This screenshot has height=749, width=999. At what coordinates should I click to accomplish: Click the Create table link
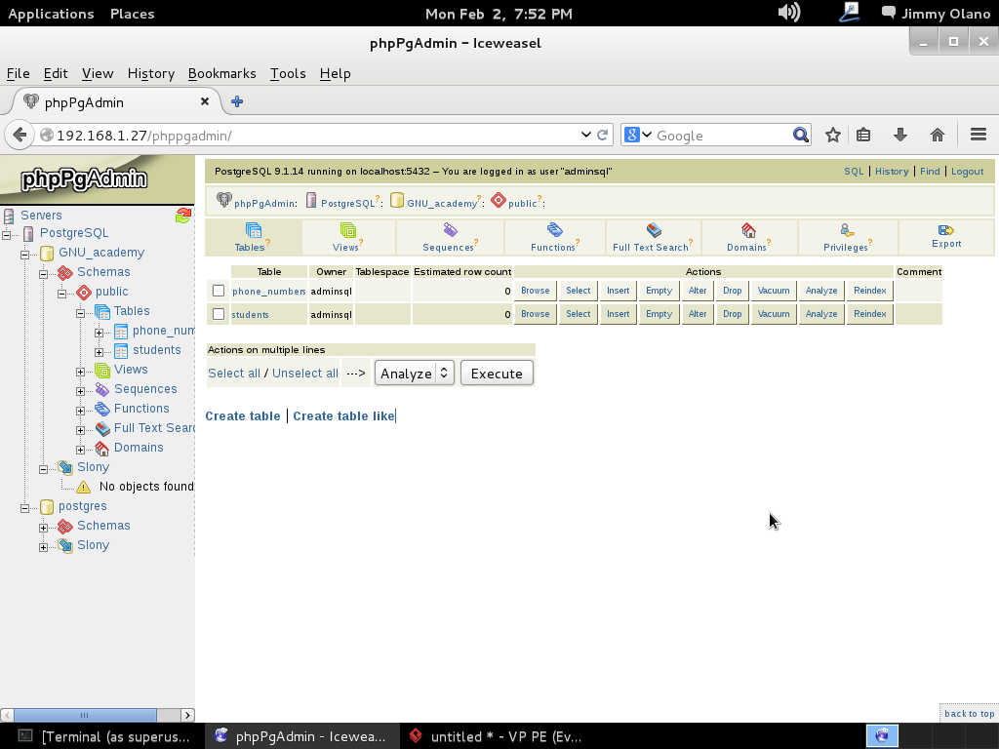(243, 416)
